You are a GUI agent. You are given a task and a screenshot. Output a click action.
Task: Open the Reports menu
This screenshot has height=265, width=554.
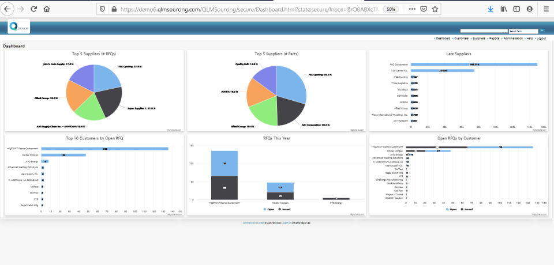coord(495,38)
